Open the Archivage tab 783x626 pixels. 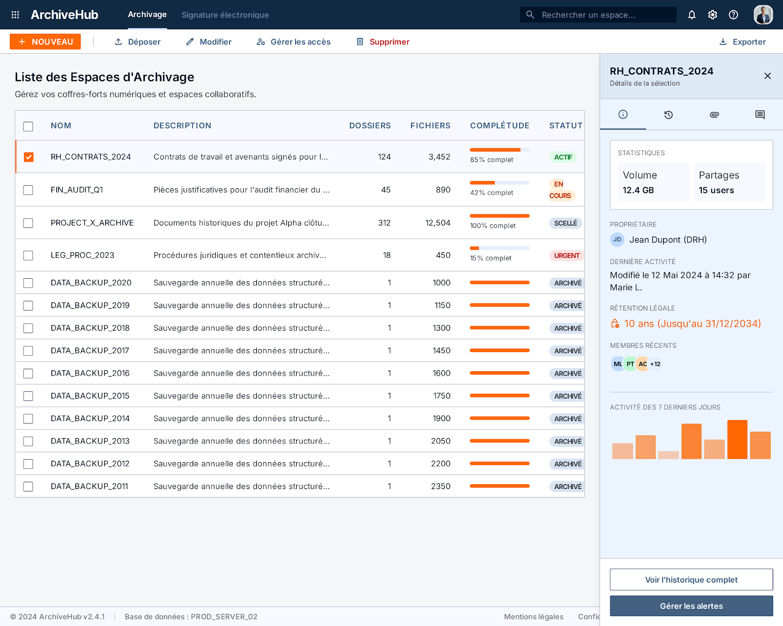[147, 15]
